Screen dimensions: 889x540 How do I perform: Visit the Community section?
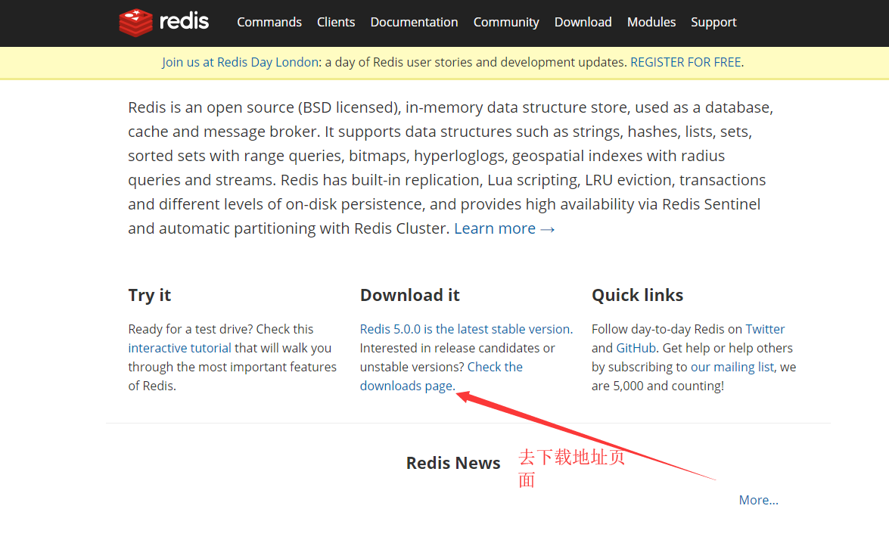[x=506, y=22]
